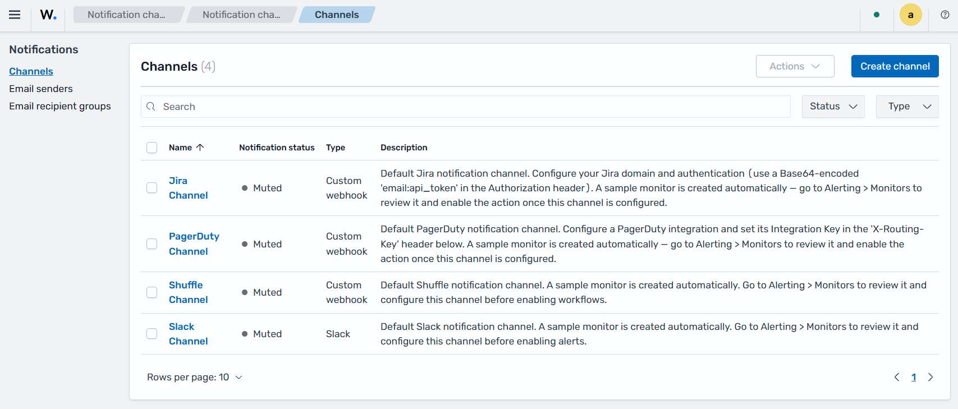Change the Rows per page setting
This screenshot has width=958, height=409.
(195, 377)
